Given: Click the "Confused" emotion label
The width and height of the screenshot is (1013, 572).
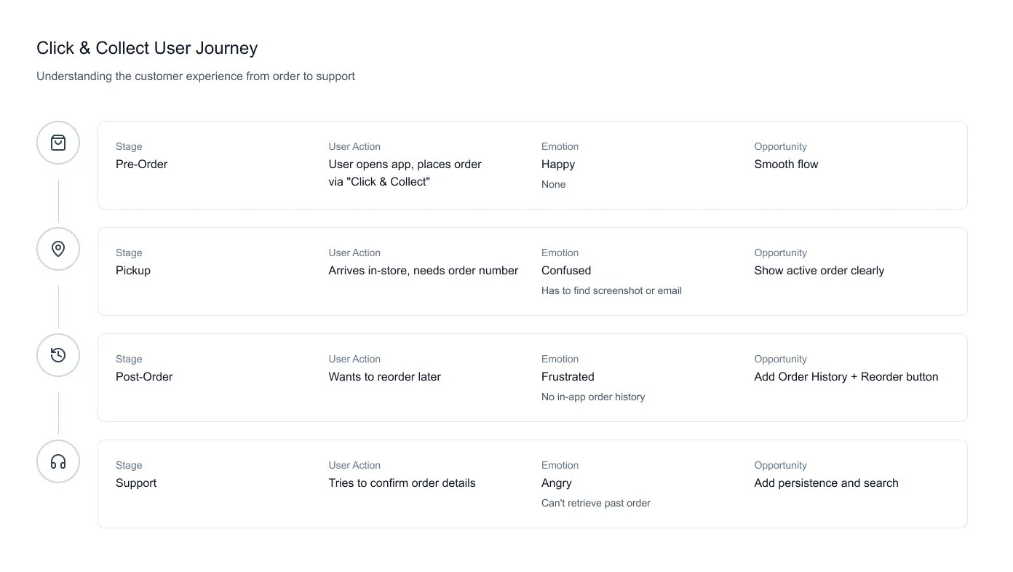Looking at the screenshot, I should pos(566,271).
